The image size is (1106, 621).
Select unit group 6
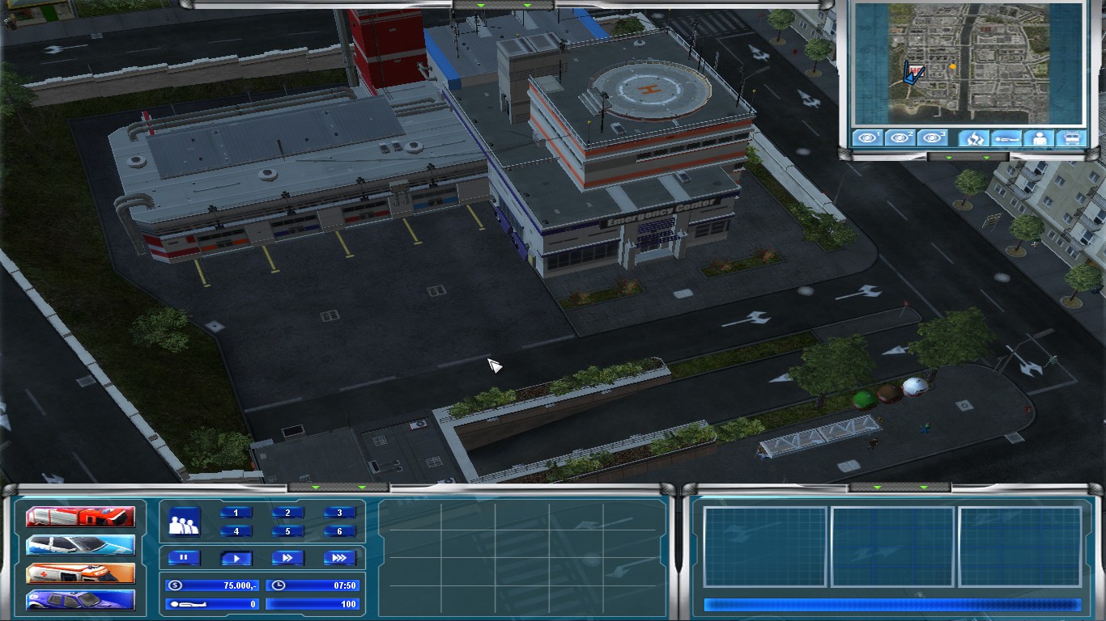(x=339, y=531)
